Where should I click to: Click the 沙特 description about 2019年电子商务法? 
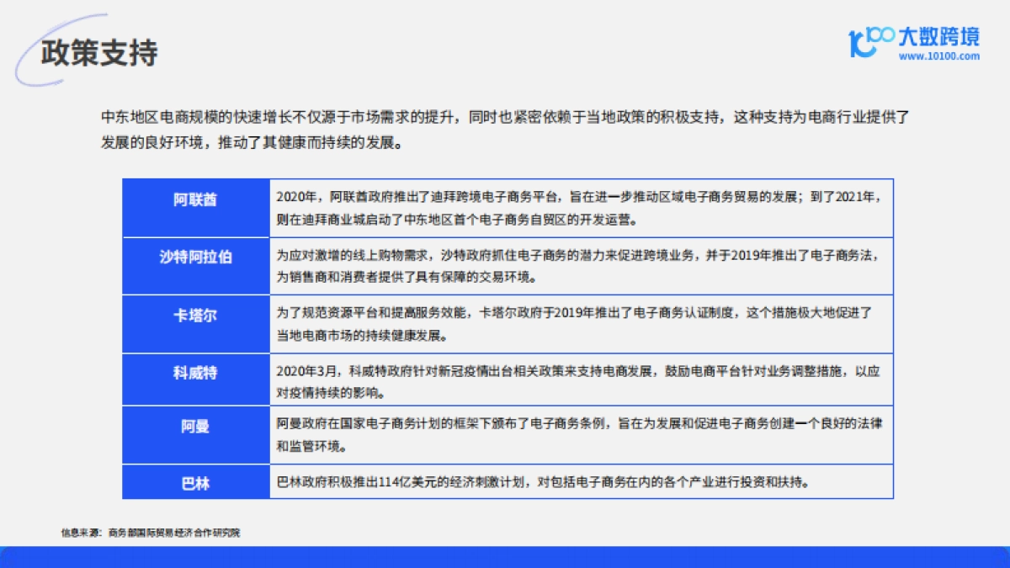coord(579,265)
